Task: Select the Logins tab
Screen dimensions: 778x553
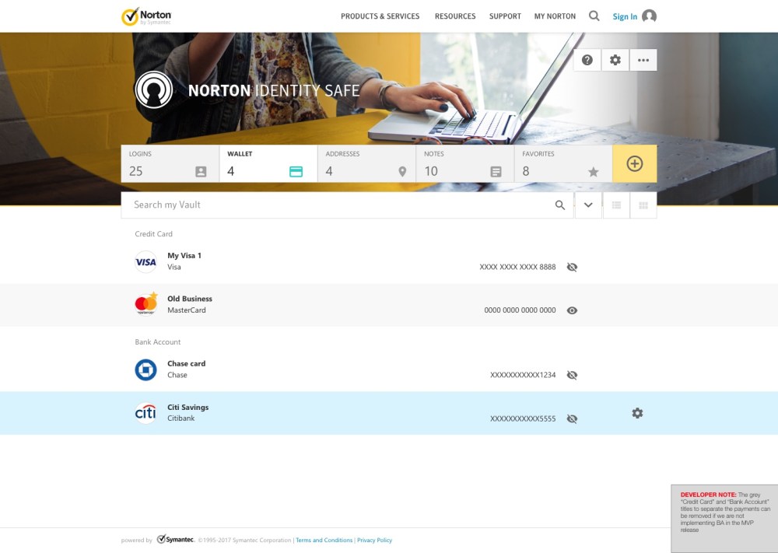Action: click(x=170, y=164)
